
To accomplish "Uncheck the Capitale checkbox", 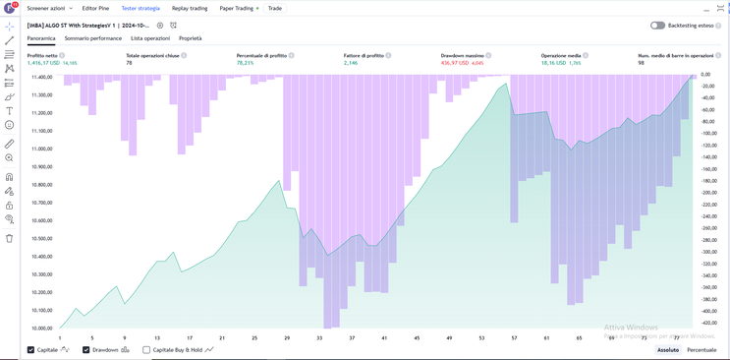I will pos(31,350).
